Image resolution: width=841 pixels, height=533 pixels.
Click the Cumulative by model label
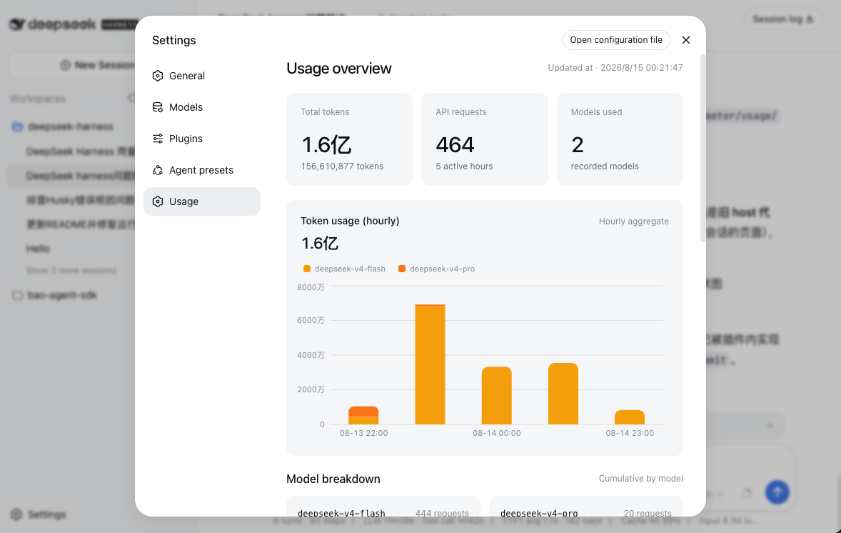tap(641, 478)
